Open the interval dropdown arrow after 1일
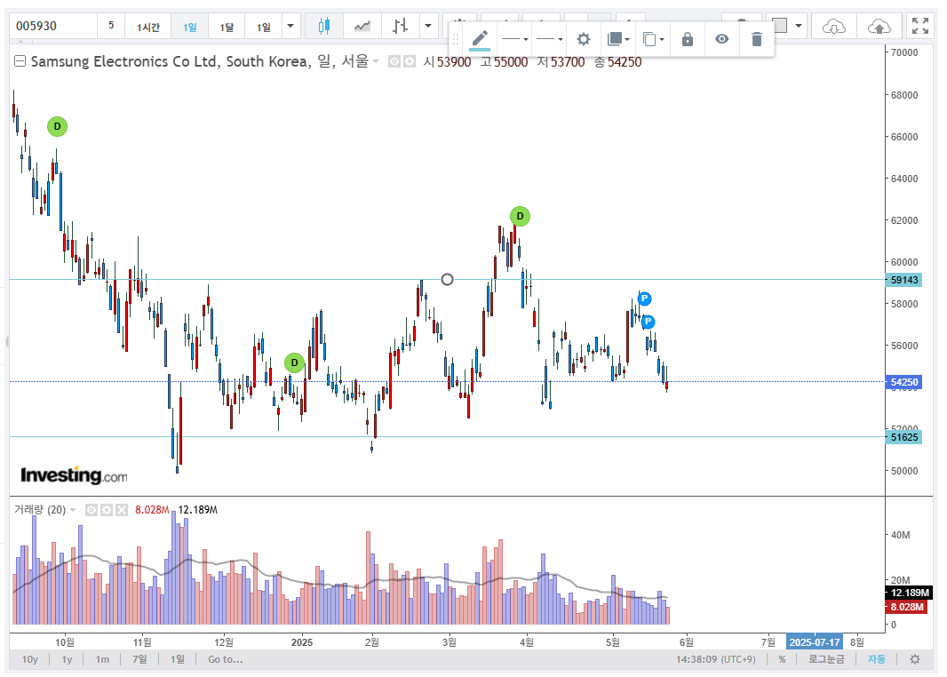The height and width of the screenshot is (677, 947). point(290,26)
